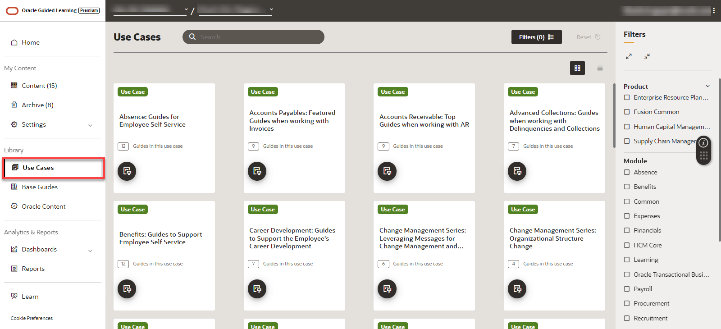Open first header dropdown selector
The width and height of the screenshot is (721, 329).
(x=150, y=9)
